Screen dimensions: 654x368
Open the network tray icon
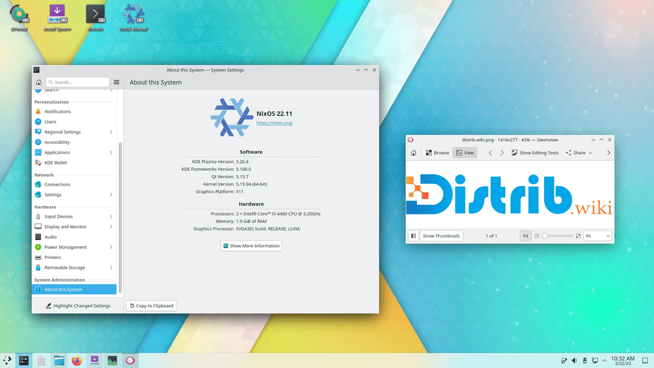click(x=564, y=360)
